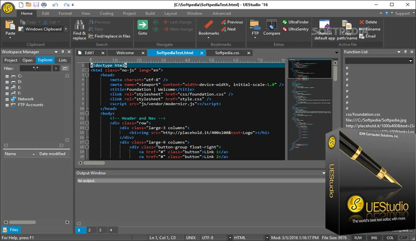Pin the Workspace Manager panel
Viewport: 416px width, 241px height.
(x=63, y=52)
